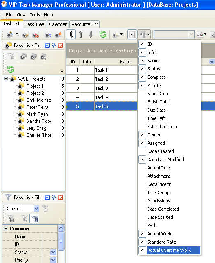Viewport: 215px width, 263px height.
Task: Select Project 1 in the tree
Action: click(35, 86)
